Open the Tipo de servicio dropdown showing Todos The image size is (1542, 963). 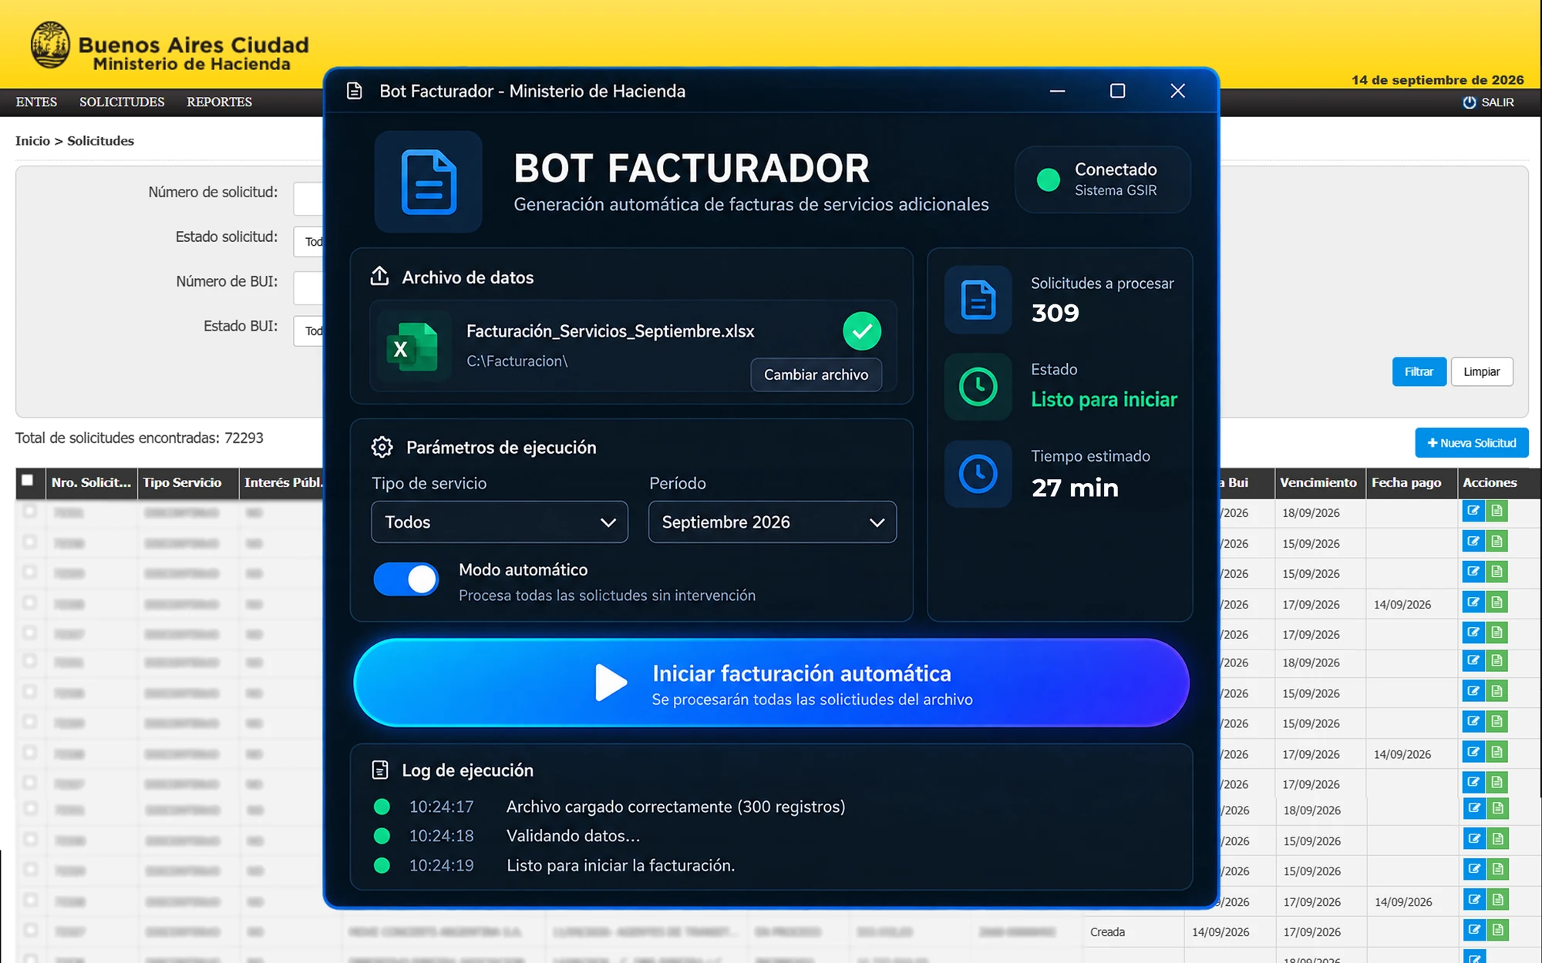click(500, 522)
